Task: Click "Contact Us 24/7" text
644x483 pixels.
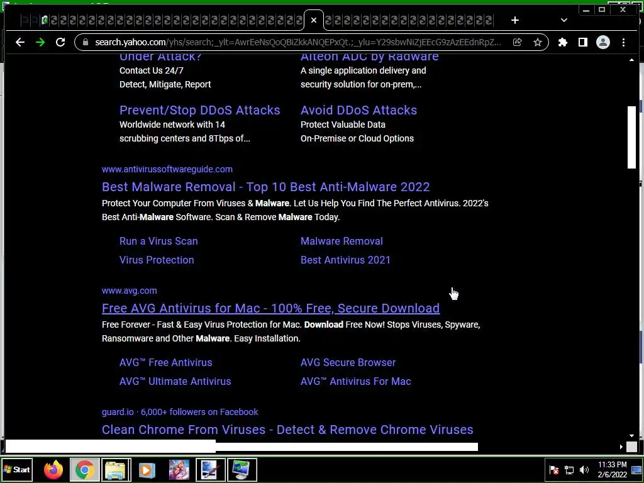Action: [x=151, y=70]
